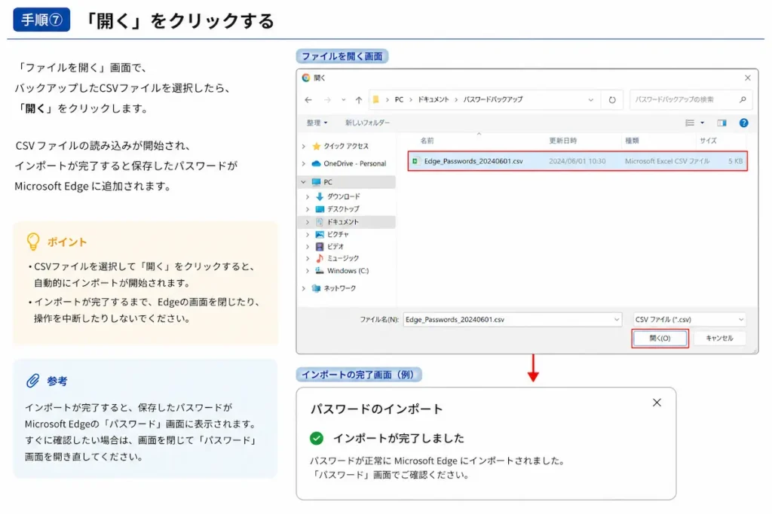This screenshot has height=514, width=772.
Task: Click the forward arrow in file dialog
Action: tap(327, 100)
